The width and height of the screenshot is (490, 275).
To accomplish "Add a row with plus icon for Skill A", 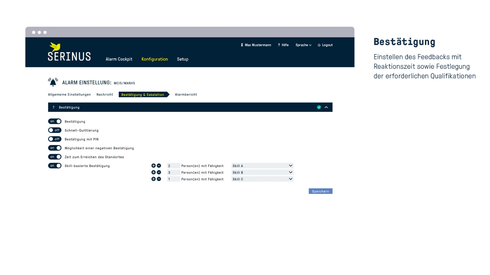I will (x=153, y=166).
